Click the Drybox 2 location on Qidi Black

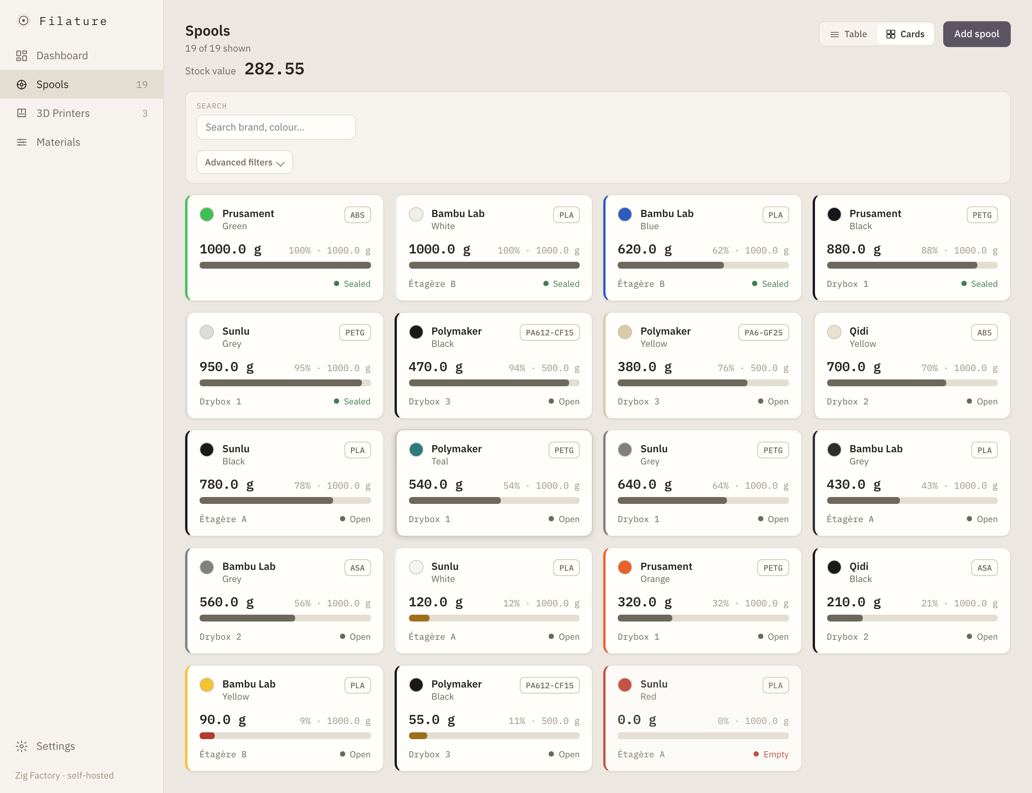click(x=848, y=637)
